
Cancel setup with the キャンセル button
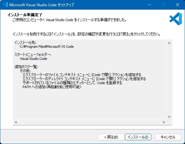[x=168, y=137]
